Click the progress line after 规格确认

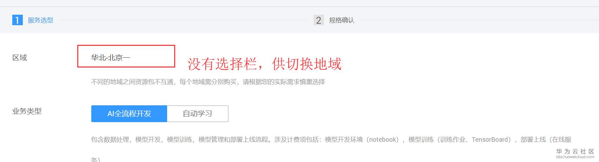tap(479, 20)
